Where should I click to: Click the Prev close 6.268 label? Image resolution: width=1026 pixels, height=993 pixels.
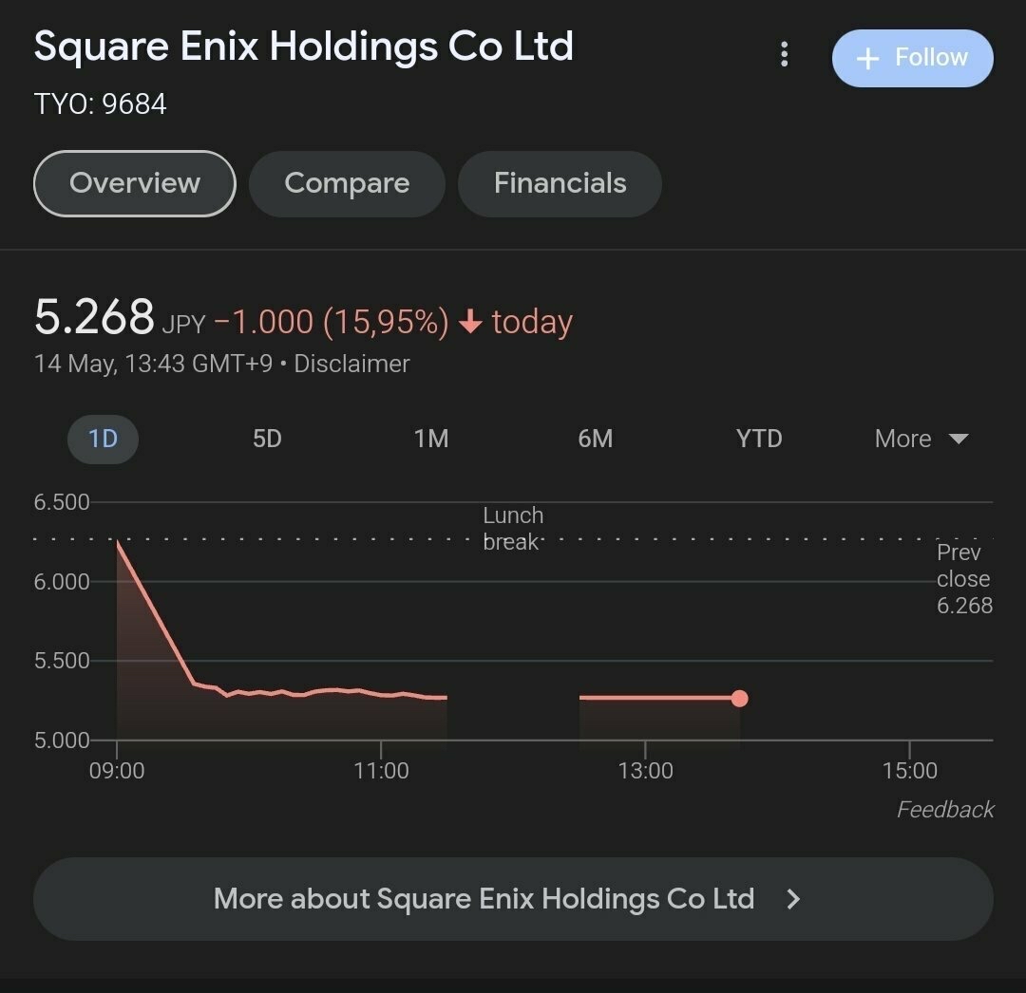[x=963, y=579]
